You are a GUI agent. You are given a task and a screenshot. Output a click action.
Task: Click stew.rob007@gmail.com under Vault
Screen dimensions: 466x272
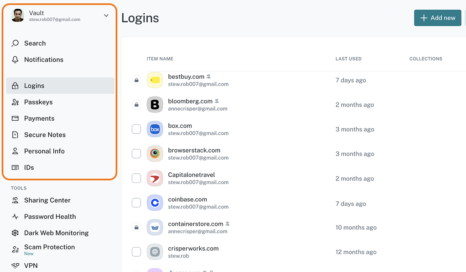[55, 19]
